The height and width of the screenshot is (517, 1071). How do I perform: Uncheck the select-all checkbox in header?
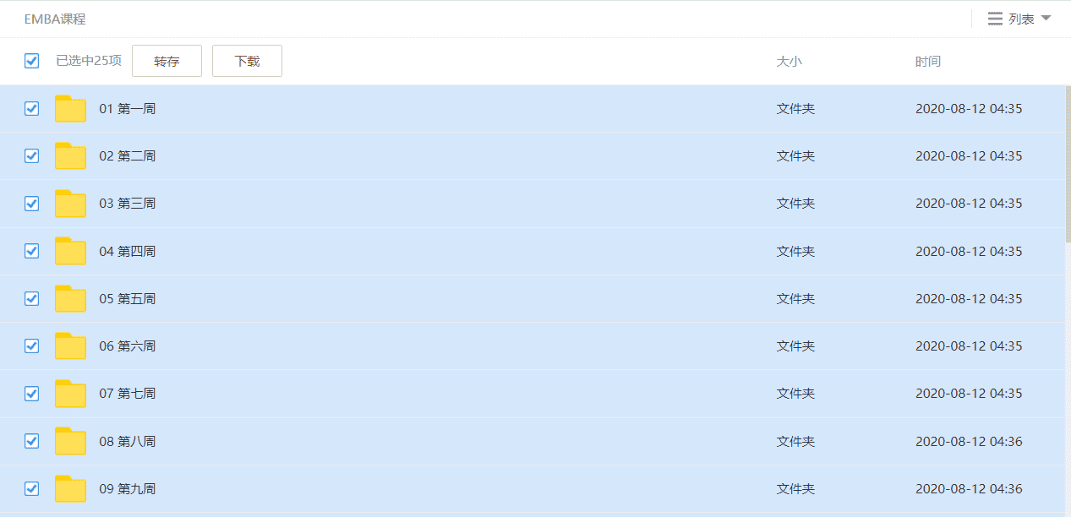pyautogui.click(x=32, y=61)
